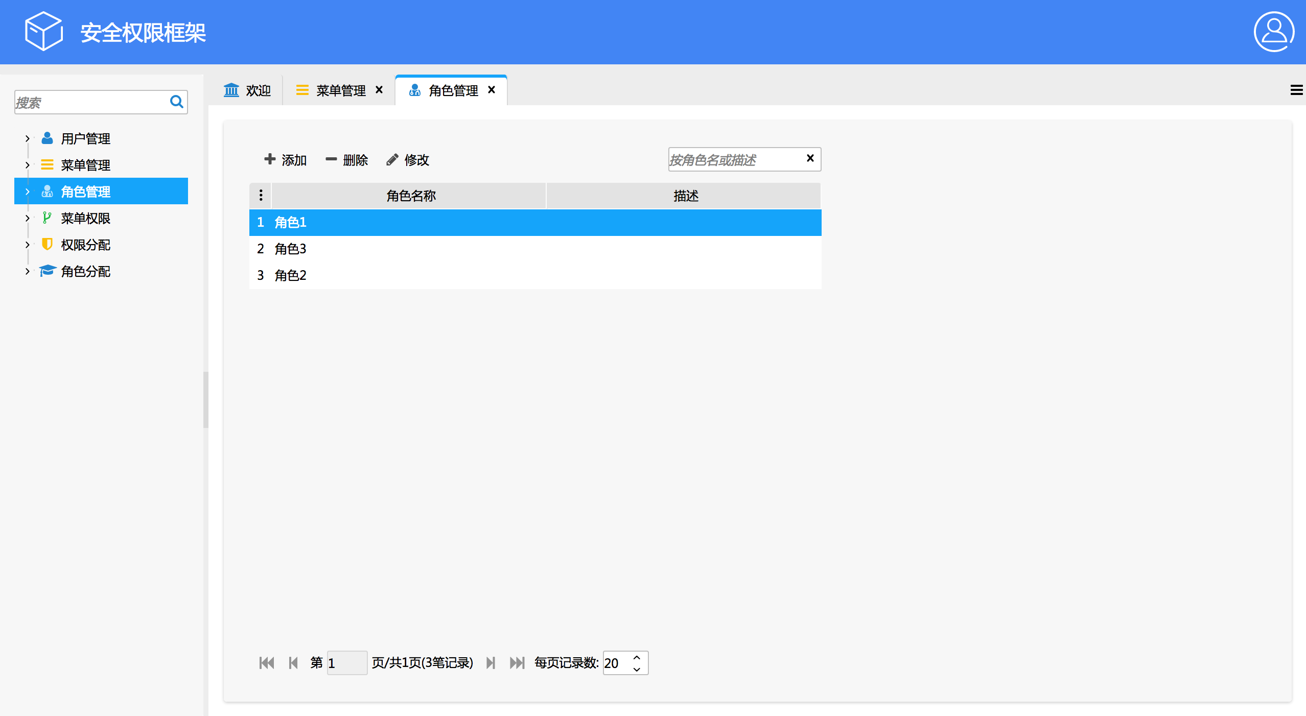Go to the last page of records
This screenshot has height=716, width=1306.
[x=517, y=663]
